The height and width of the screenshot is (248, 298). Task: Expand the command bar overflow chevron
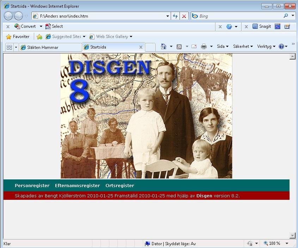(x=293, y=44)
